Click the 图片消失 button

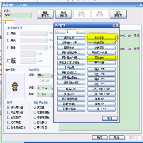click(x=102, y=58)
